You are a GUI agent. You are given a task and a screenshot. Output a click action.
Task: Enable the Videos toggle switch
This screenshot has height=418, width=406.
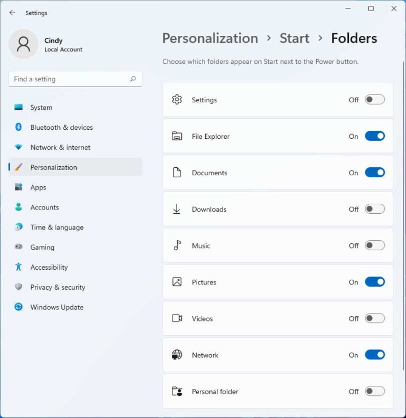click(x=375, y=318)
